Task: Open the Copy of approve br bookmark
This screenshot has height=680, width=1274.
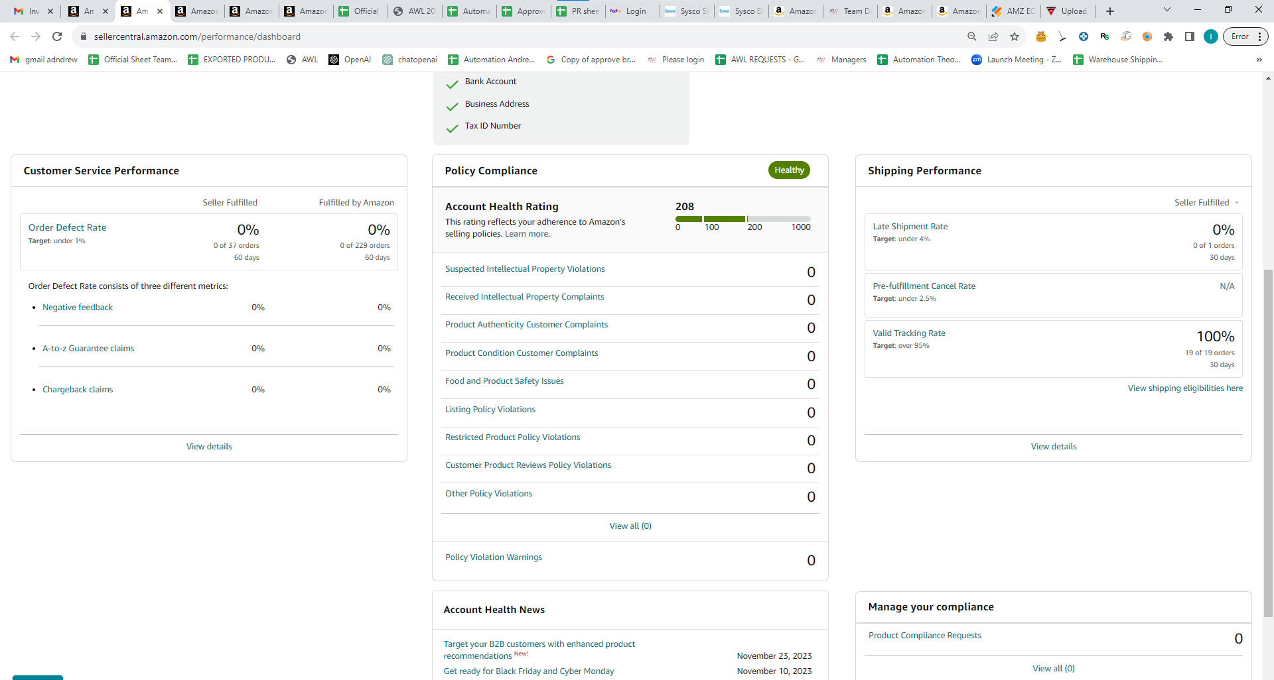Action: coord(591,60)
